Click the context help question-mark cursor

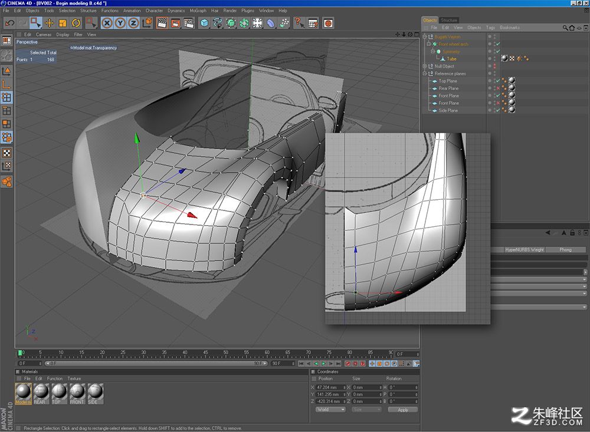[299, 24]
